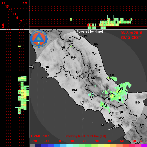This screenshot has height=147, width=147.
Task: Click the Protezione Civile Abruzzo logo
Action: pos(39,39)
